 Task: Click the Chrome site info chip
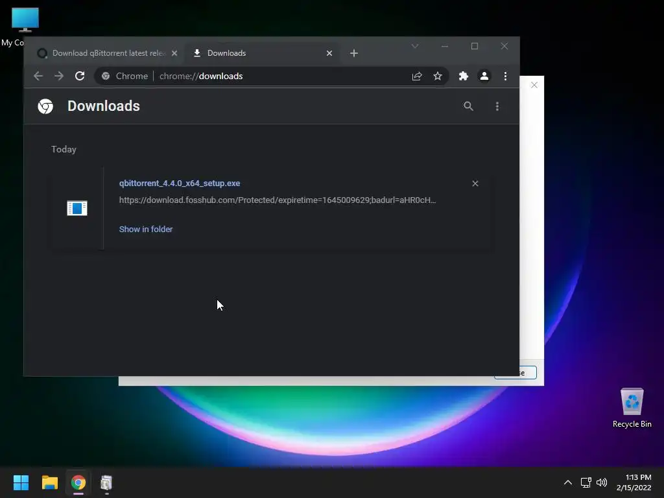pyautogui.click(x=125, y=77)
